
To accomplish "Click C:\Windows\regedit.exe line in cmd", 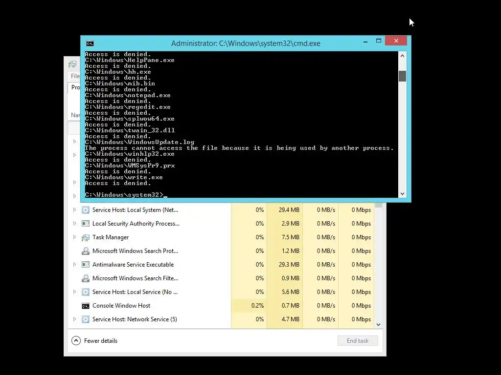I will click(128, 107).
